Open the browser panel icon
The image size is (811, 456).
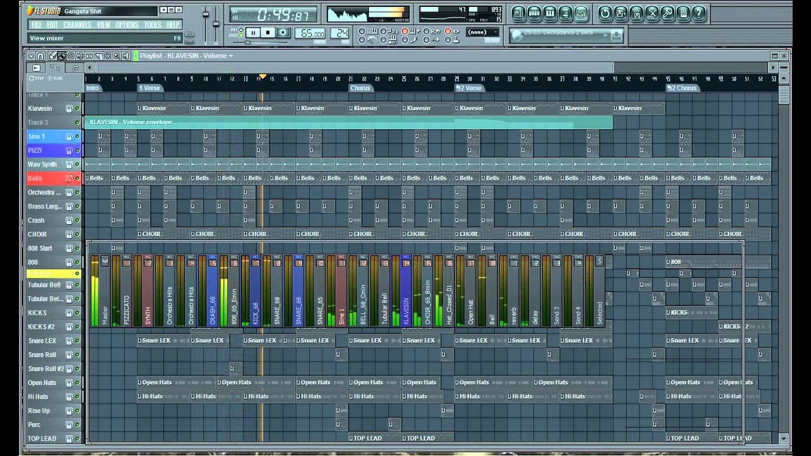pyautogui.click(x=565, y=13)
